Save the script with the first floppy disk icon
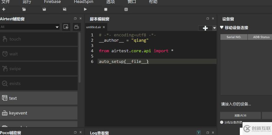Screen dimensions: 272x135 (x=45, y=9)
